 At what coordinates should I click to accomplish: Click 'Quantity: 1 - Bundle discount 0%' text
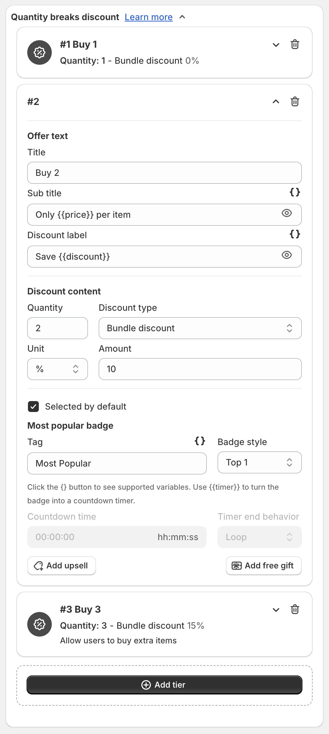129,61
